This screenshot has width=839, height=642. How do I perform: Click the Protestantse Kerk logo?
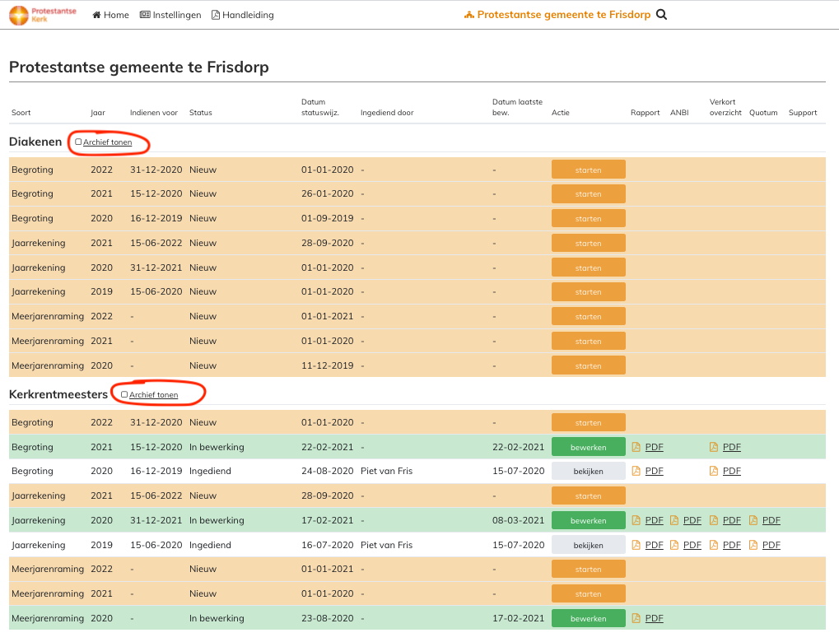pos(42,15)
